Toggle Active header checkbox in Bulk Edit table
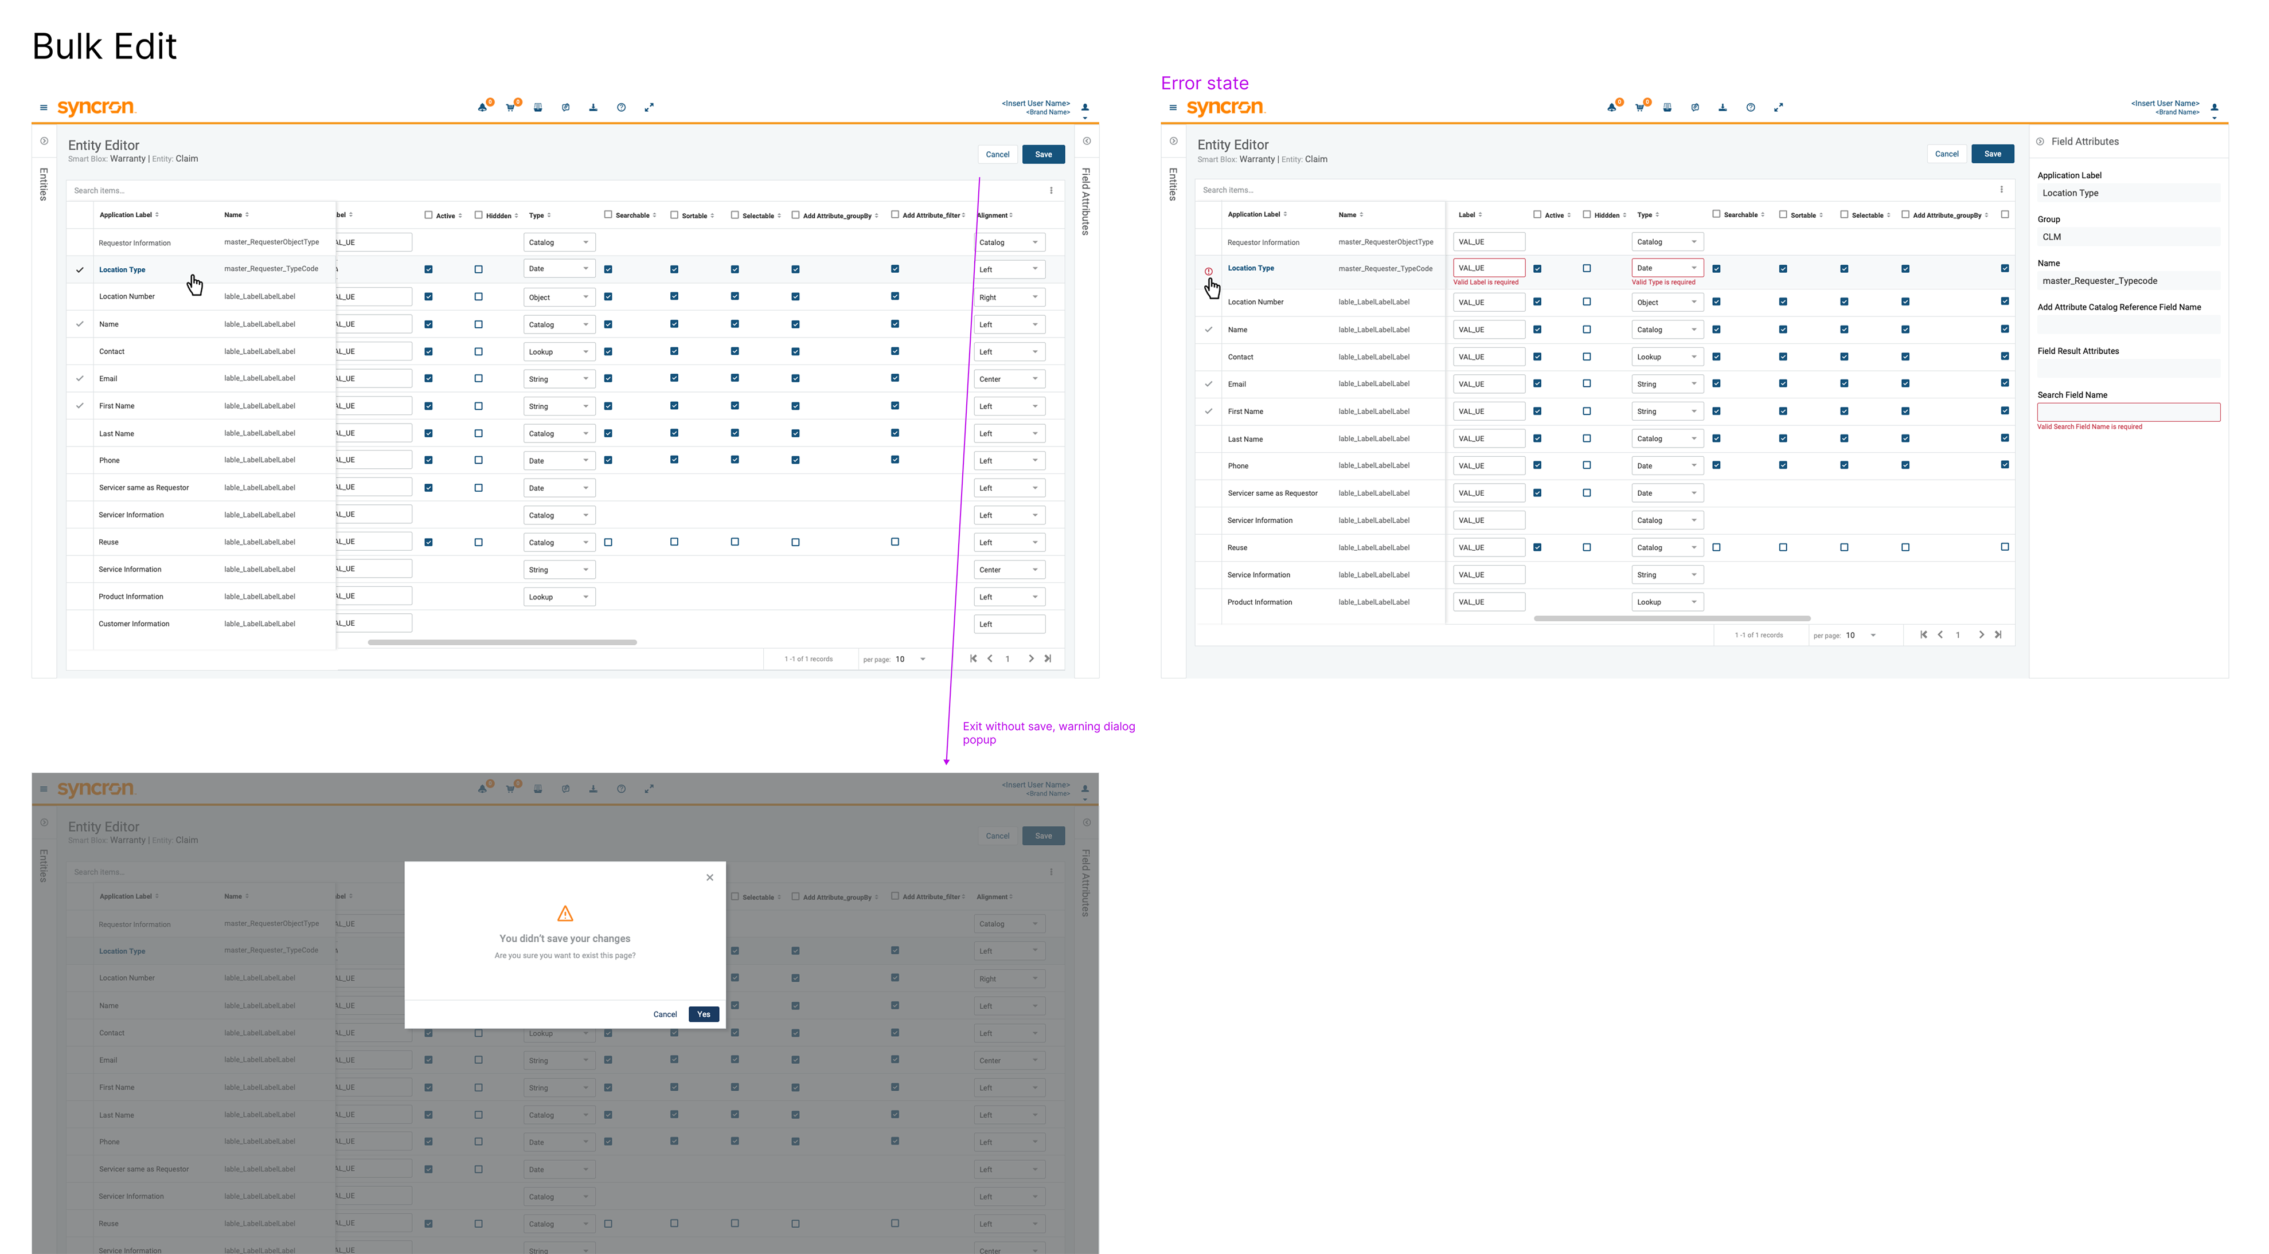This screenshot has width=2269, height=1254. click(x=429, y=215)
